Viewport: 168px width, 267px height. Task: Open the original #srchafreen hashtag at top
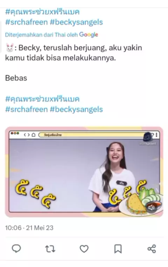click(27, 22)
